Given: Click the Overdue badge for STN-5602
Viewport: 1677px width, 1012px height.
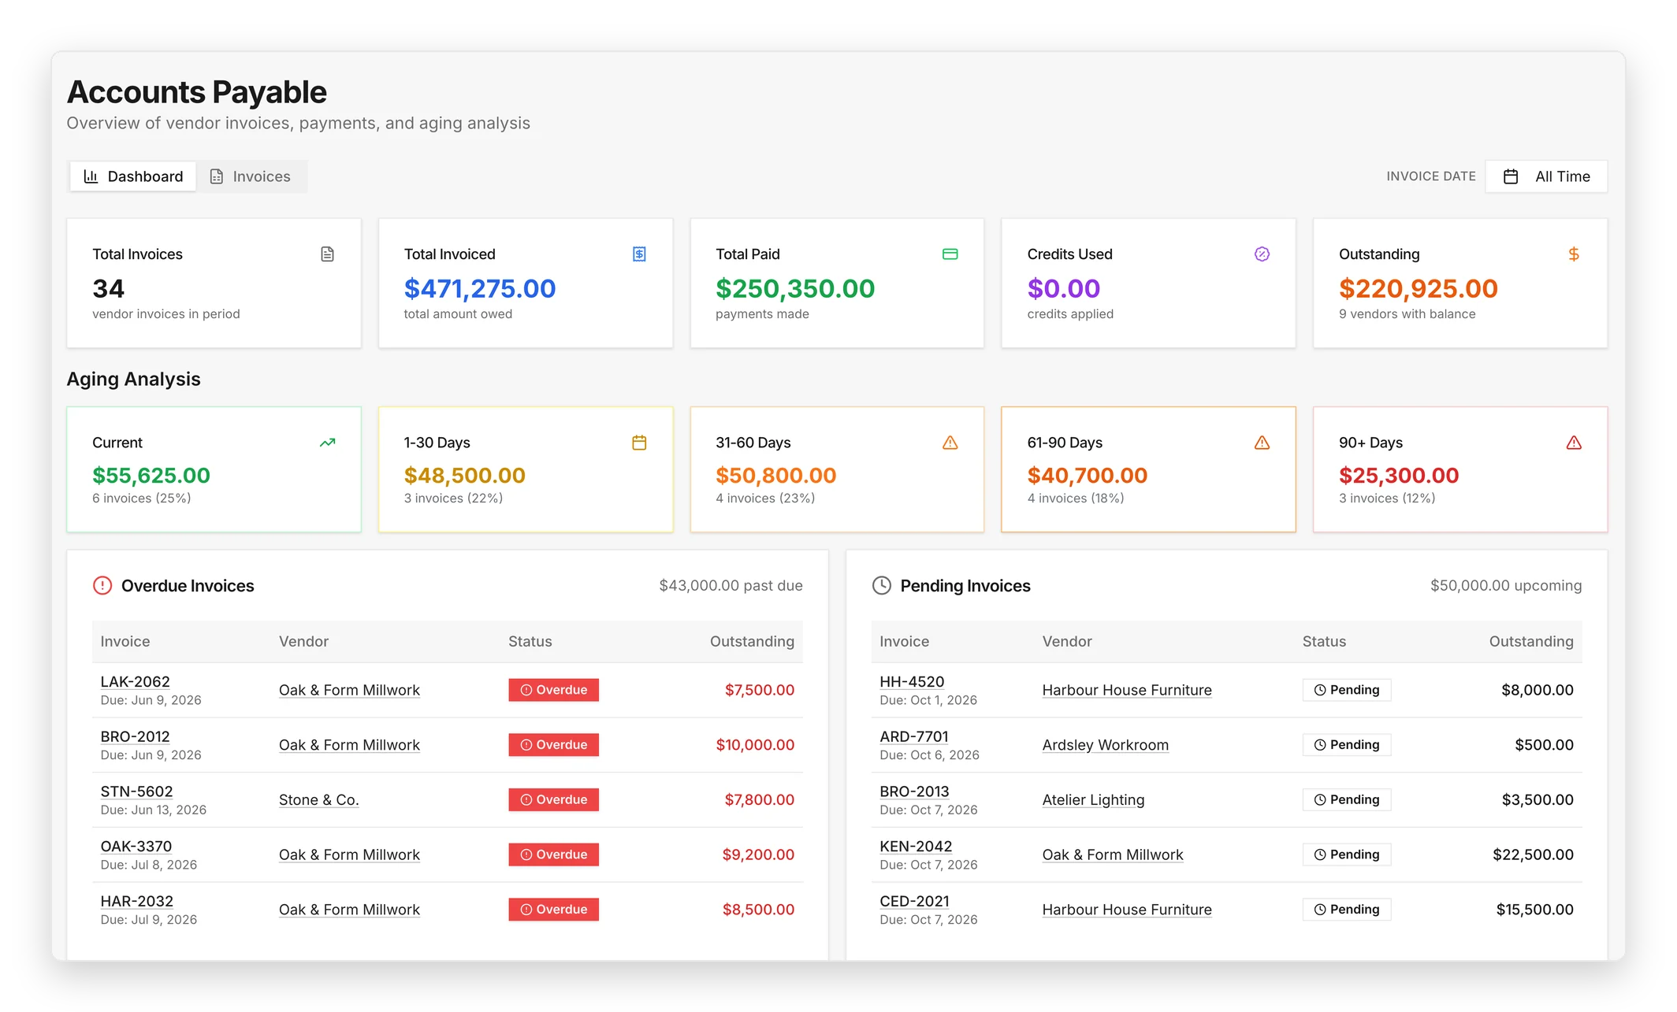Looking at the screenshot, I should 553,799.
